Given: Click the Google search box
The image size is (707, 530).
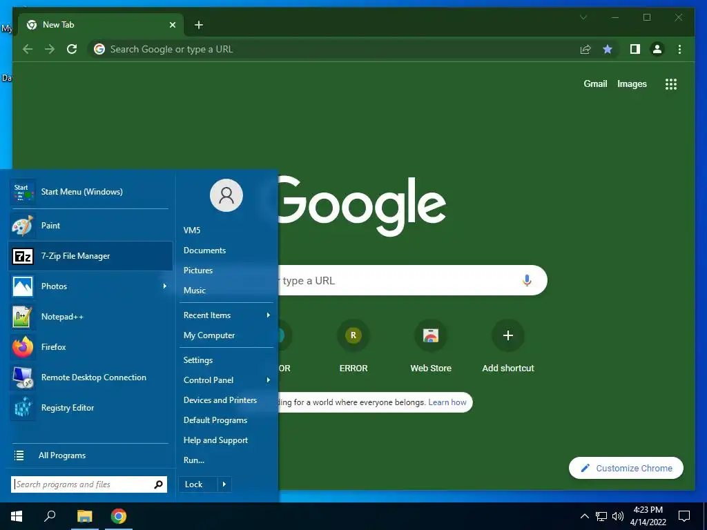Looking at the screenshot, I should 412,280.
